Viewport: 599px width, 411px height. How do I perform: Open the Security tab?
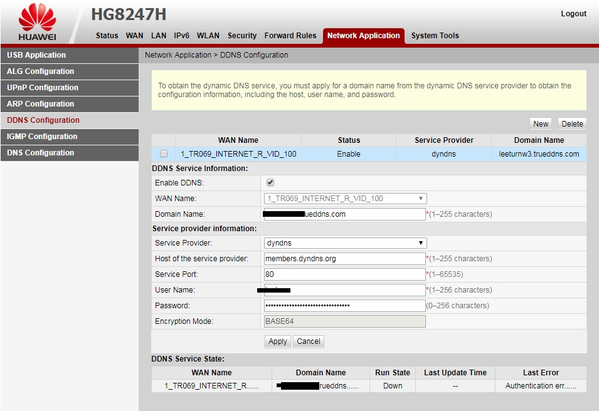[242, 36]
